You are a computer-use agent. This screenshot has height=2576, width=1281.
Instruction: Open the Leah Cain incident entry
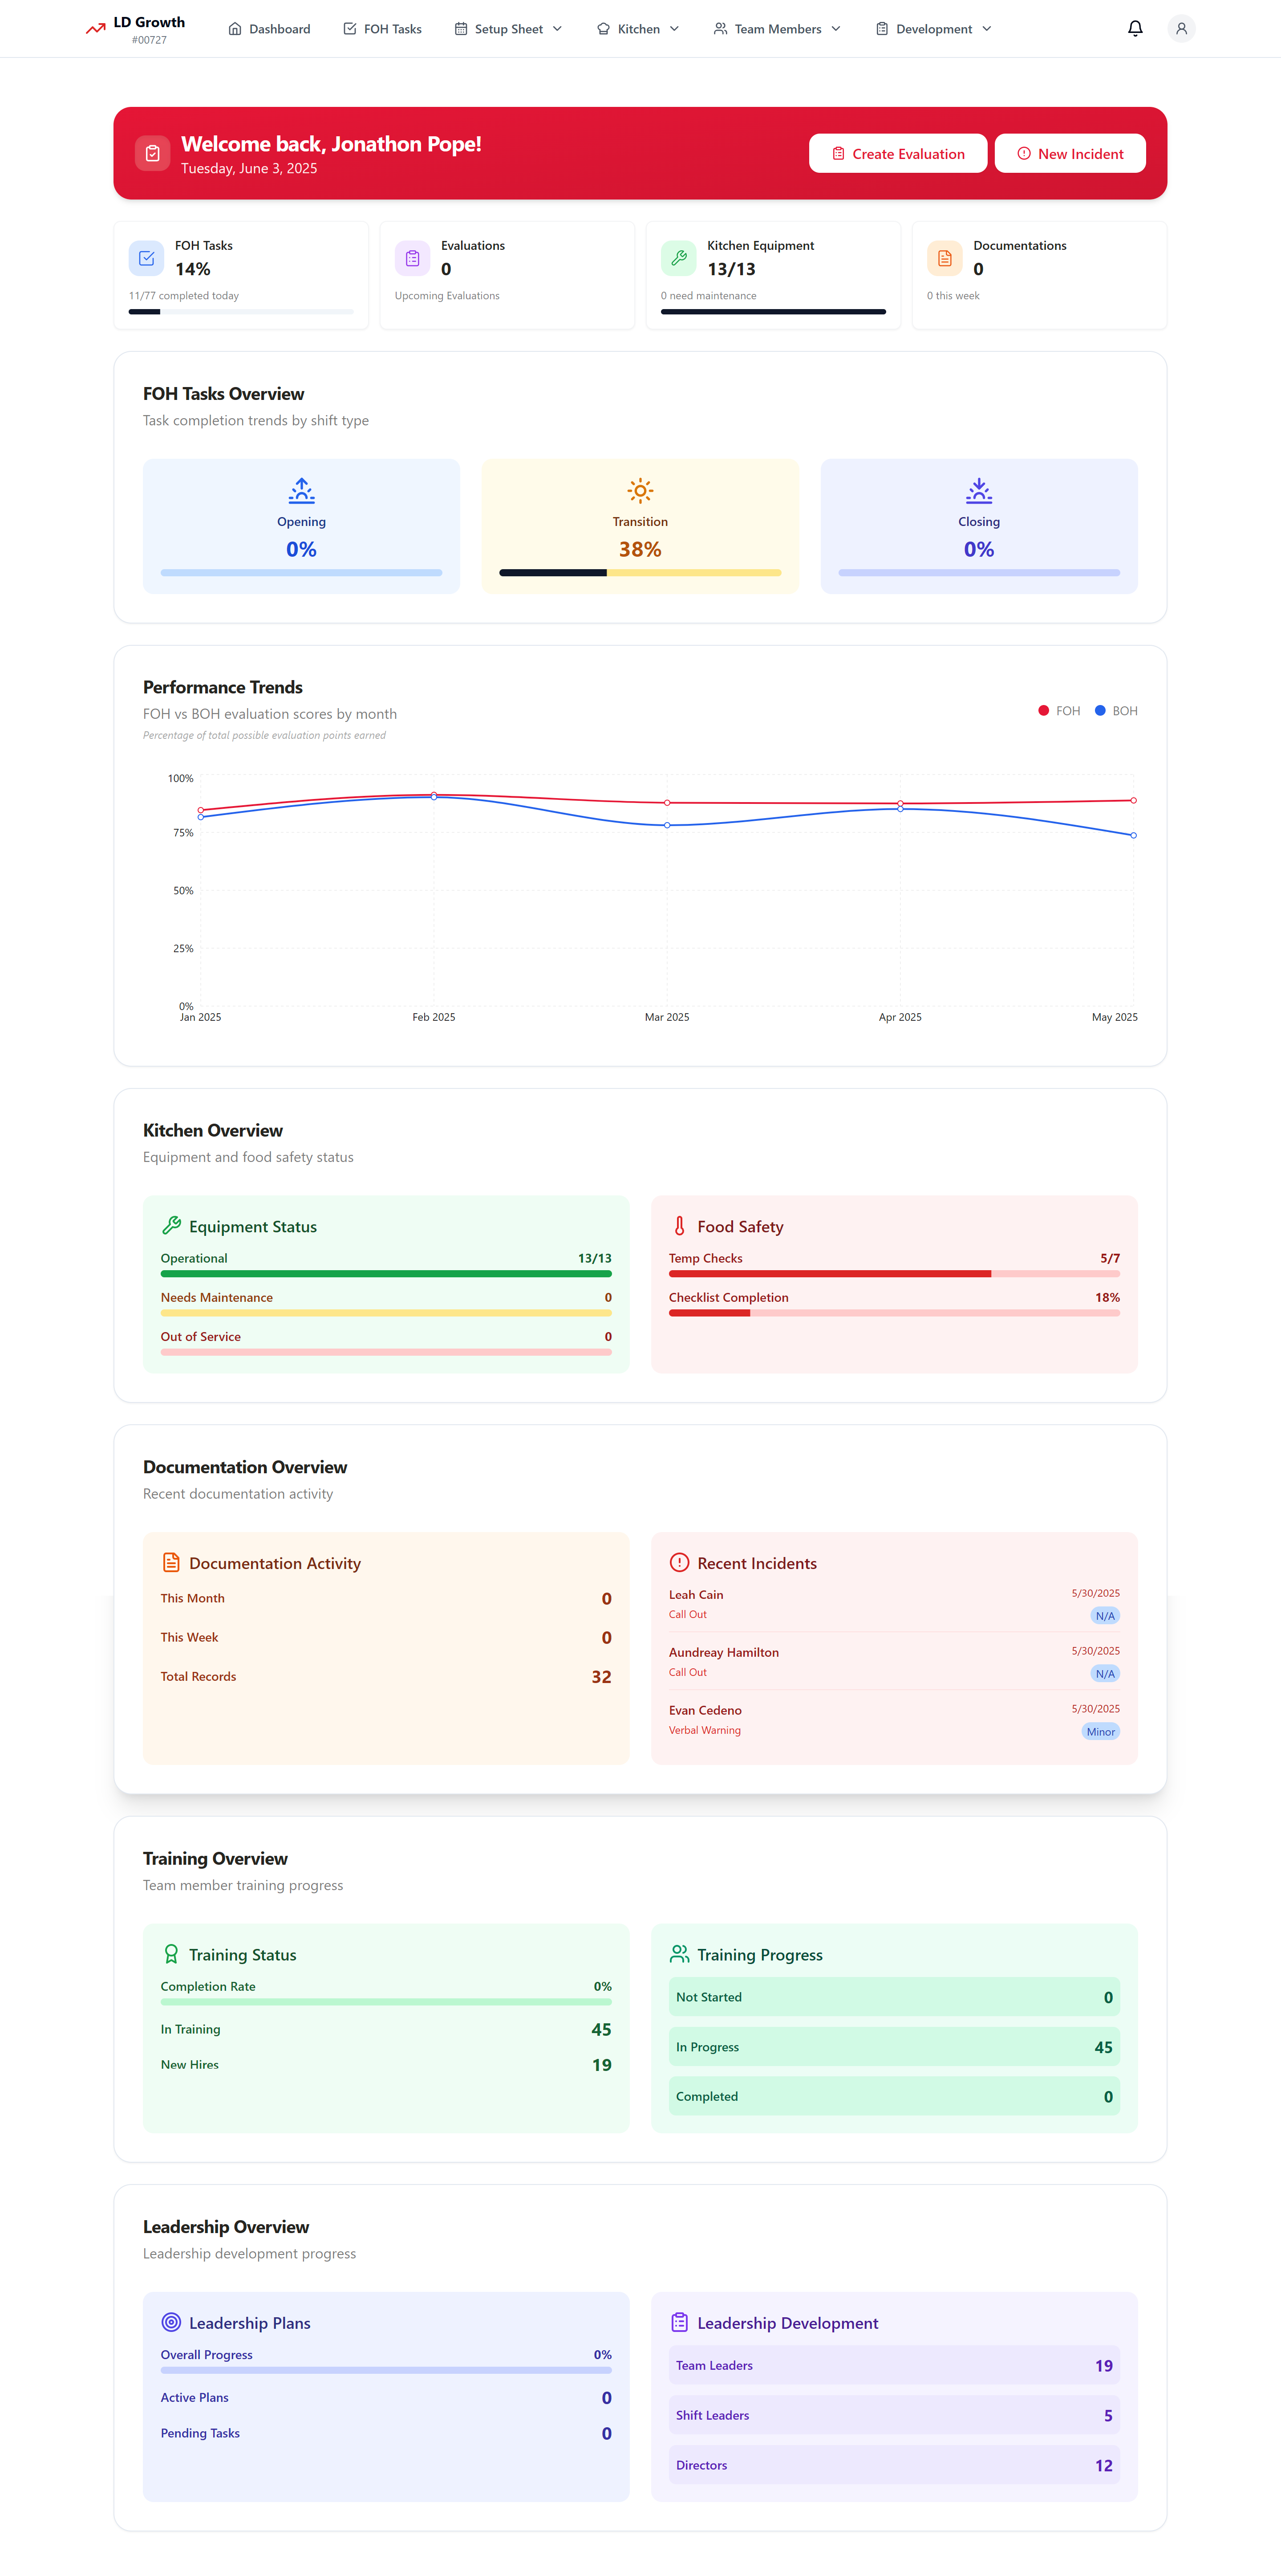click(x=894, y=1604)
